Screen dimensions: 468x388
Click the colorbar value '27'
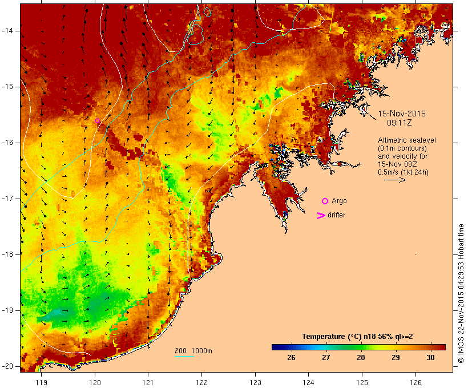pos(326,358)
